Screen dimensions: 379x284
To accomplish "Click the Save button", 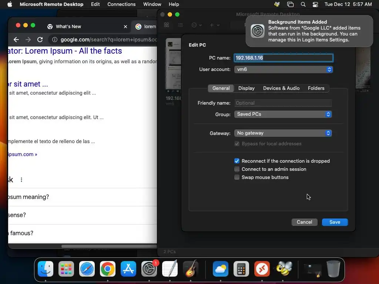I will click(x=335, y=222).
